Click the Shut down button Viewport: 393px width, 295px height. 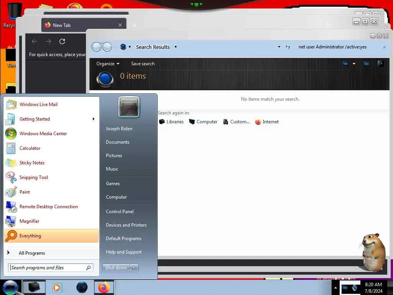[116, 268]
